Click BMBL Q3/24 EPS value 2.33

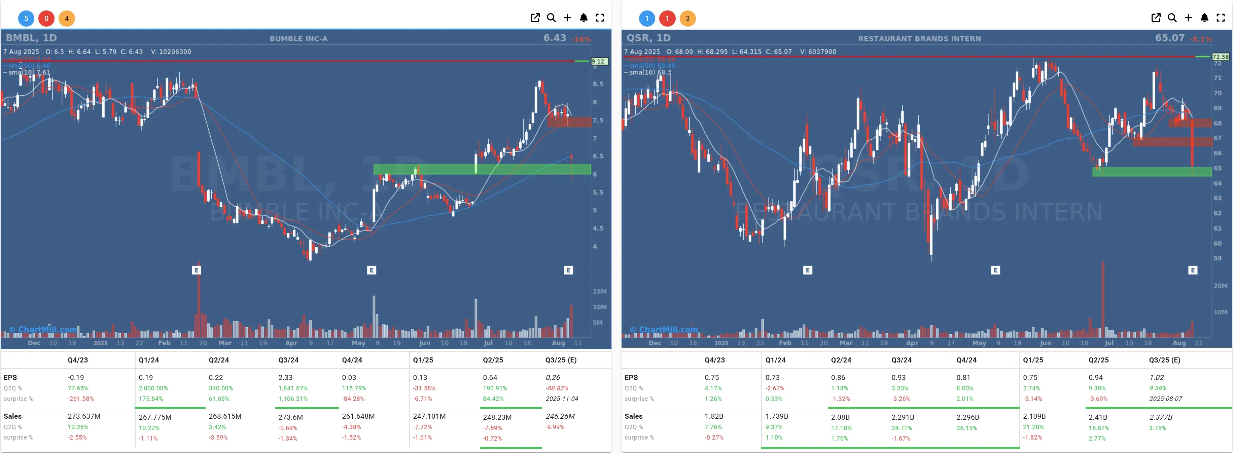click(285, 378)
